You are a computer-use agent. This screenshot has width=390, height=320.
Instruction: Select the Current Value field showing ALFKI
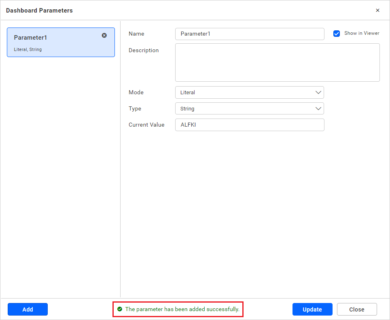[x=250, y=125]
